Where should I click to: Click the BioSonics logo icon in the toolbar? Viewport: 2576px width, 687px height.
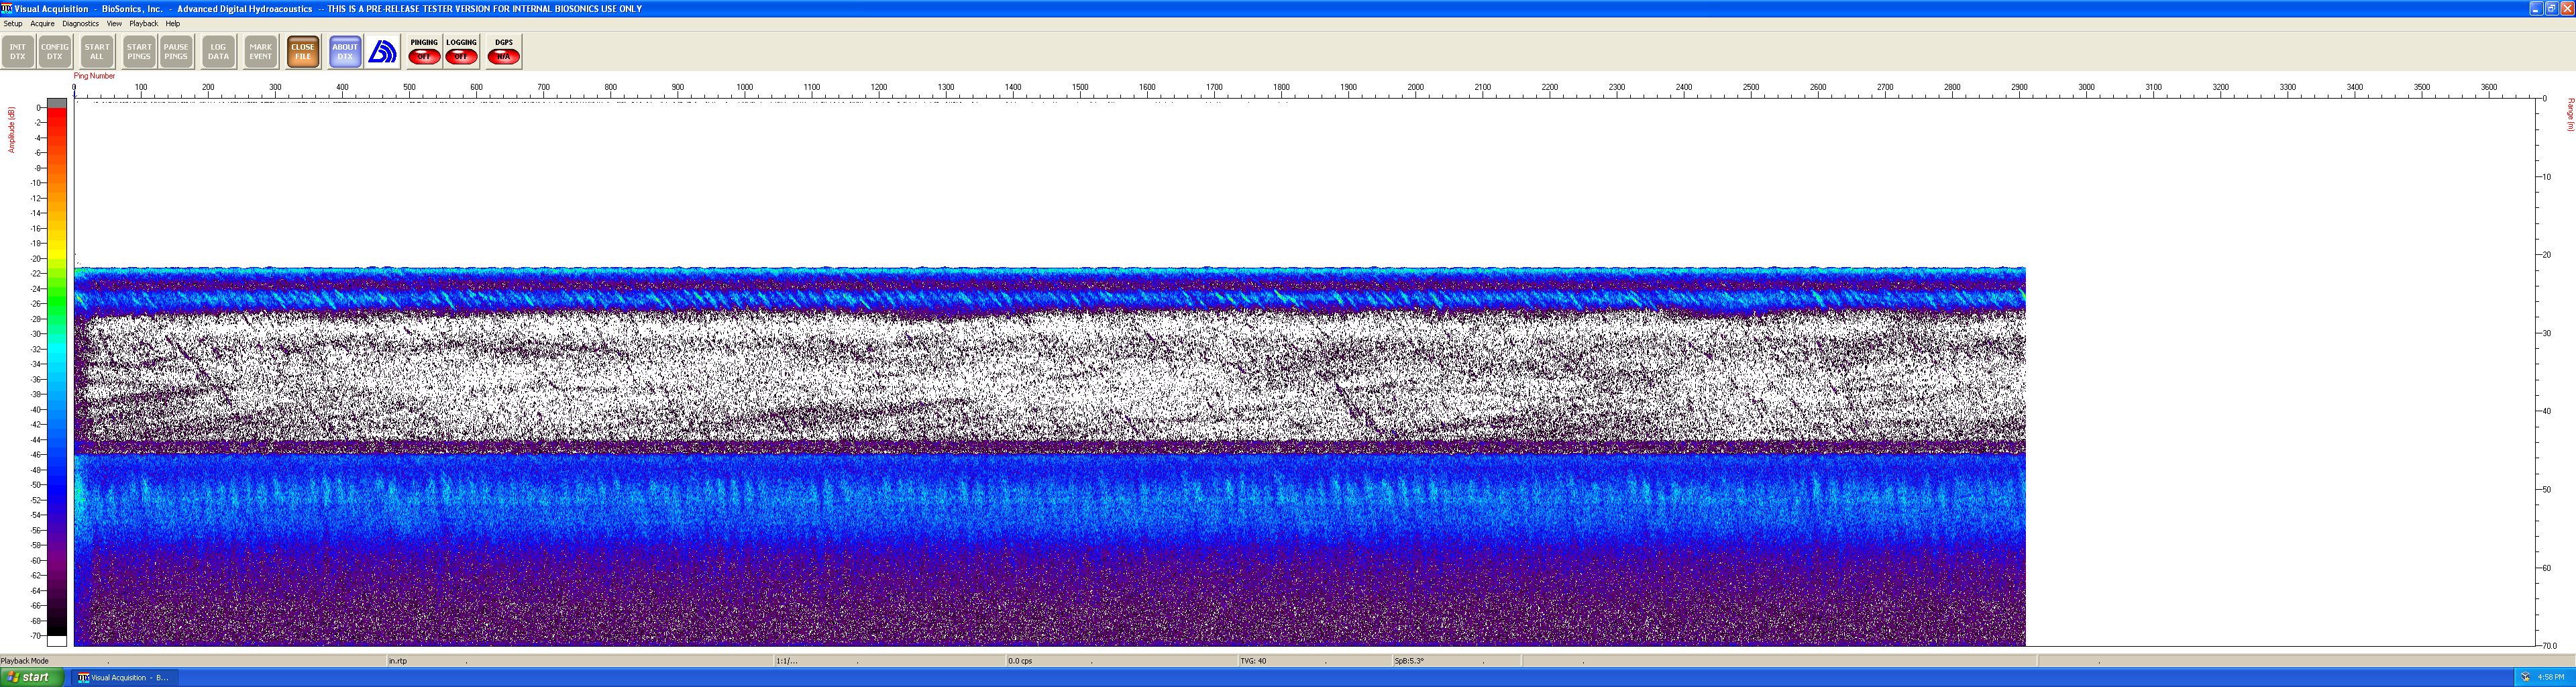(383, 52)
